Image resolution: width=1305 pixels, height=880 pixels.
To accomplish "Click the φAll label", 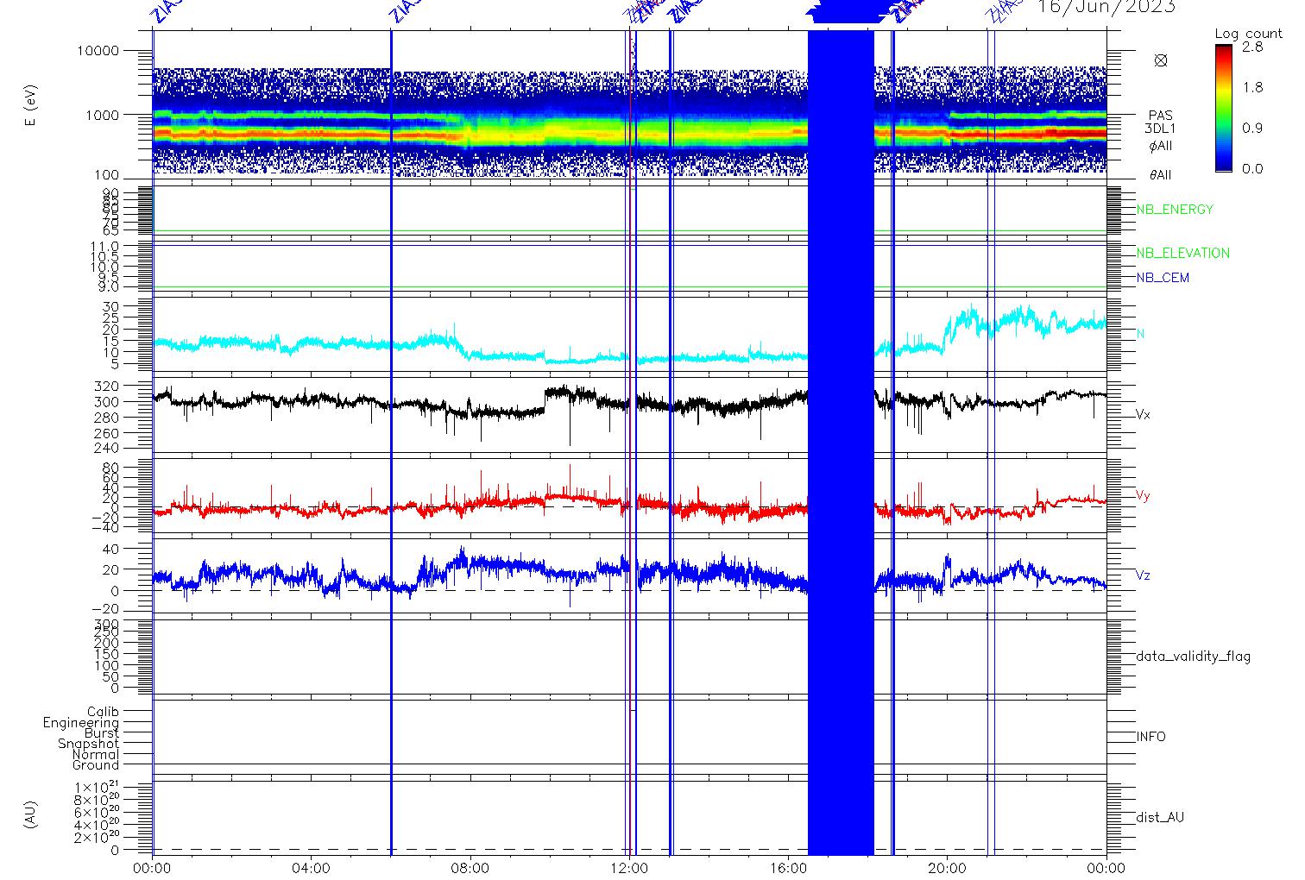I will coord(1161,146).
